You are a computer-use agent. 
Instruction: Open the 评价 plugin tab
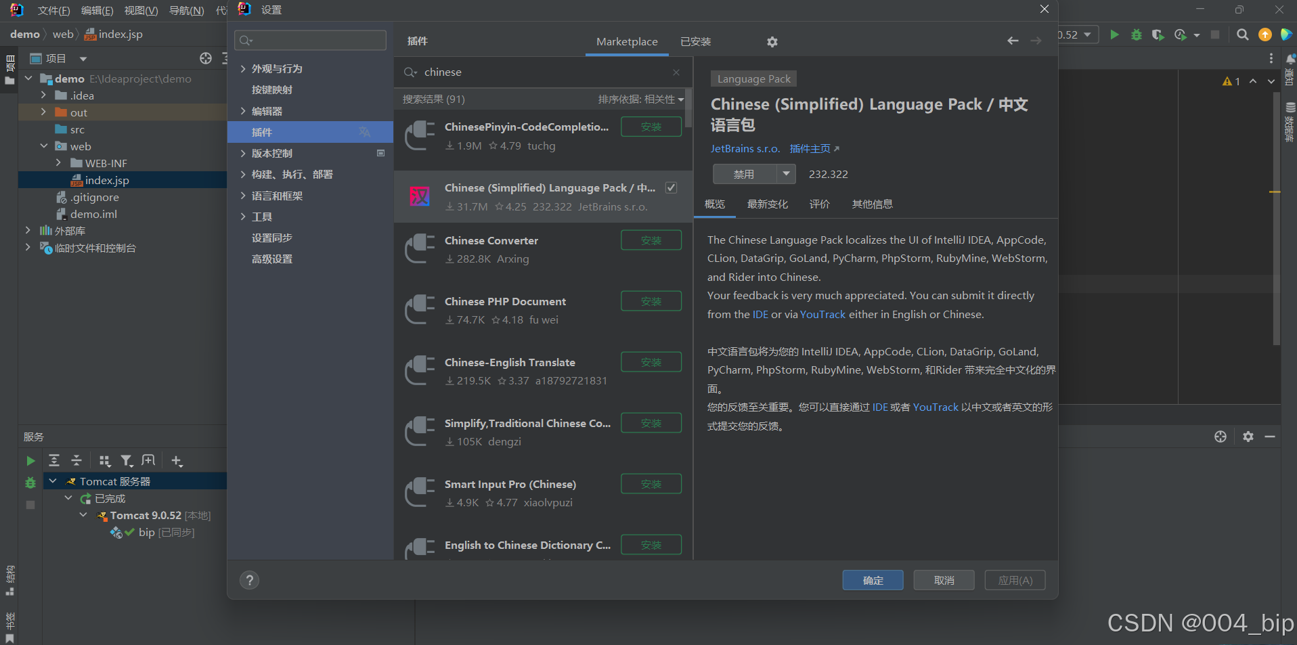[819, 204]
